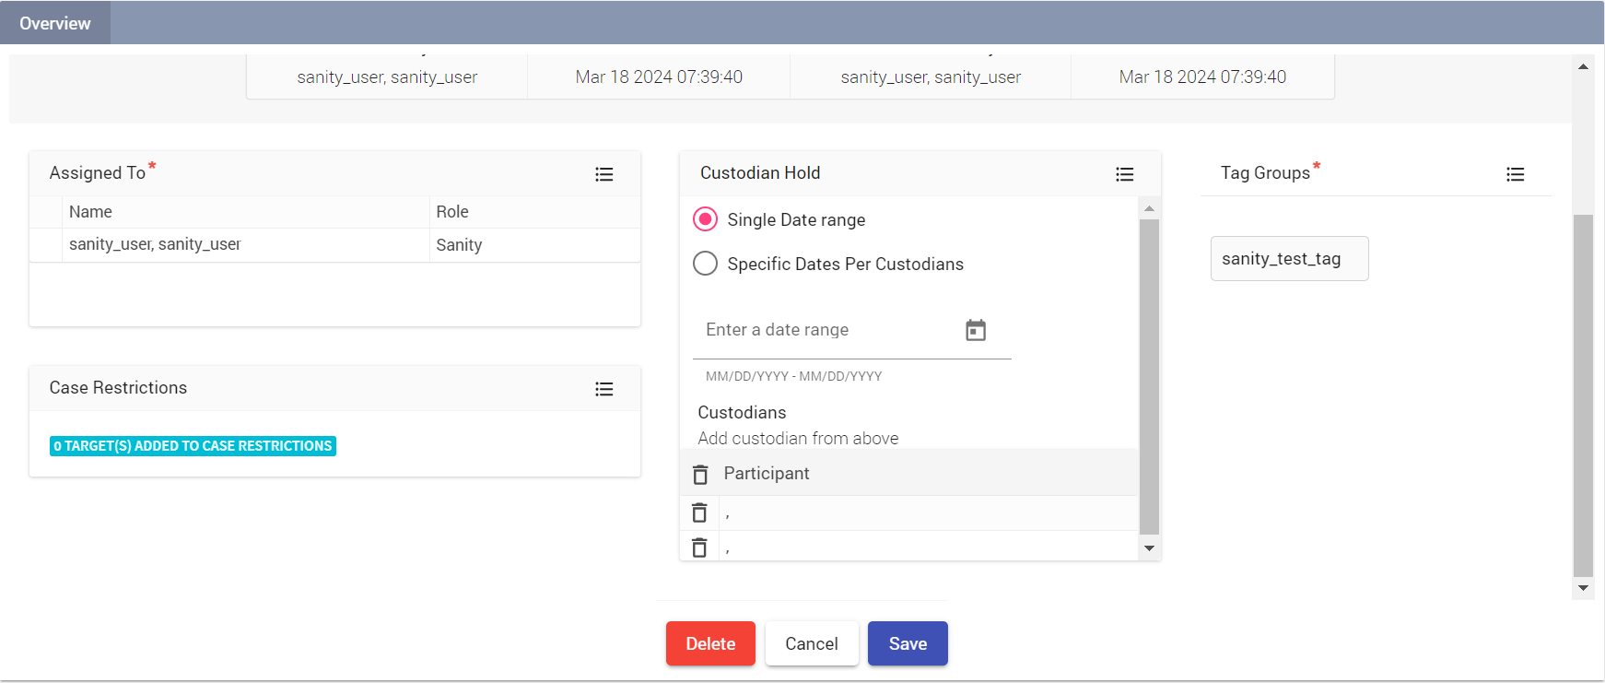The height and width of the screenshot is (683, 1605).
Task: Click the Custodian Hold panel scrollbar thumb
Action: coord(1149,376)
